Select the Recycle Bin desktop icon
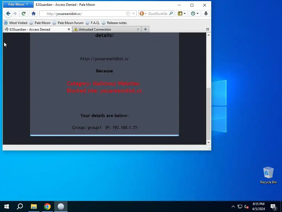The image size is (282, 212). click(268, 175)
